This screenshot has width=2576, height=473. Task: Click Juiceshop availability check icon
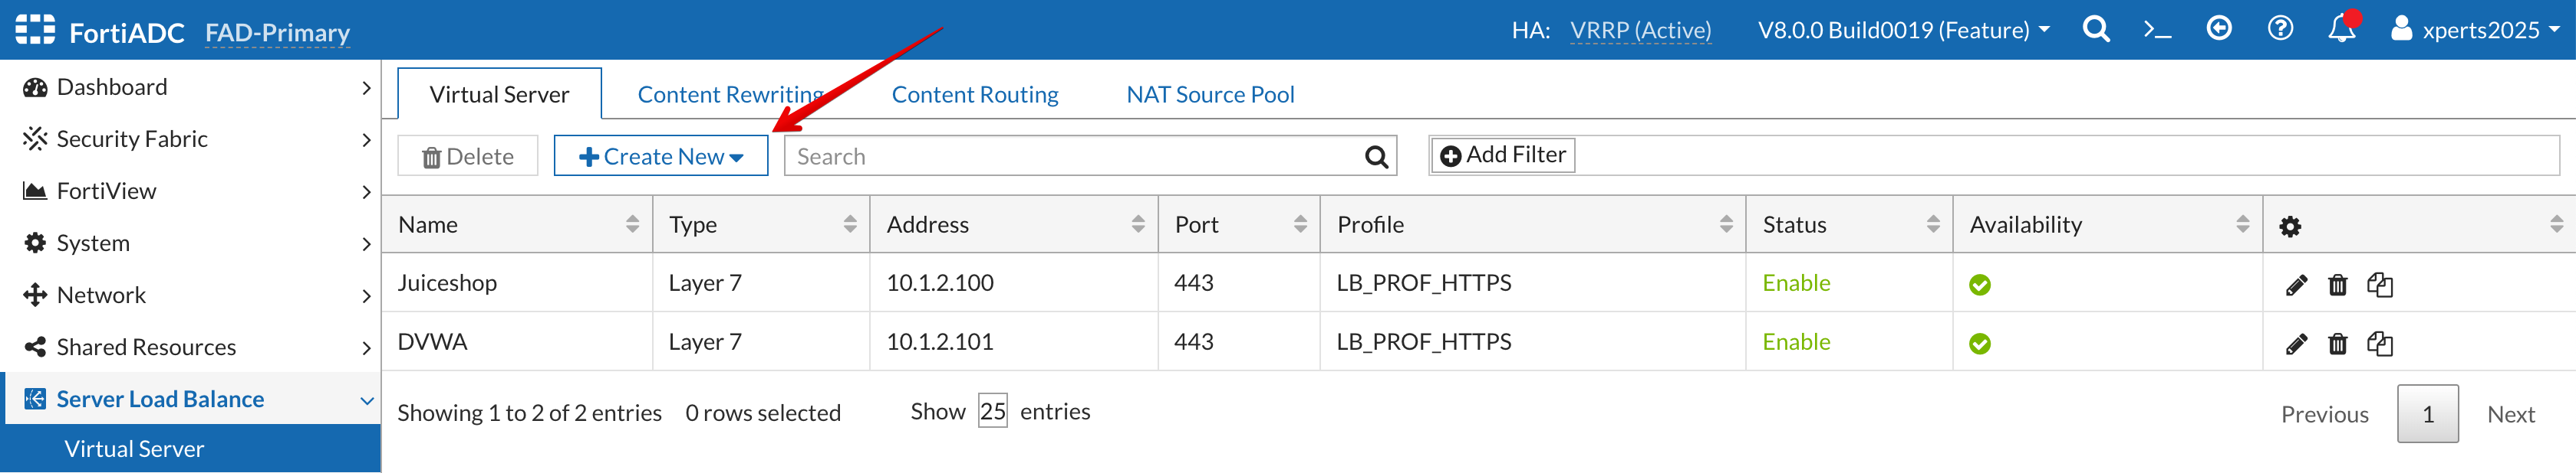[1979, 285]
